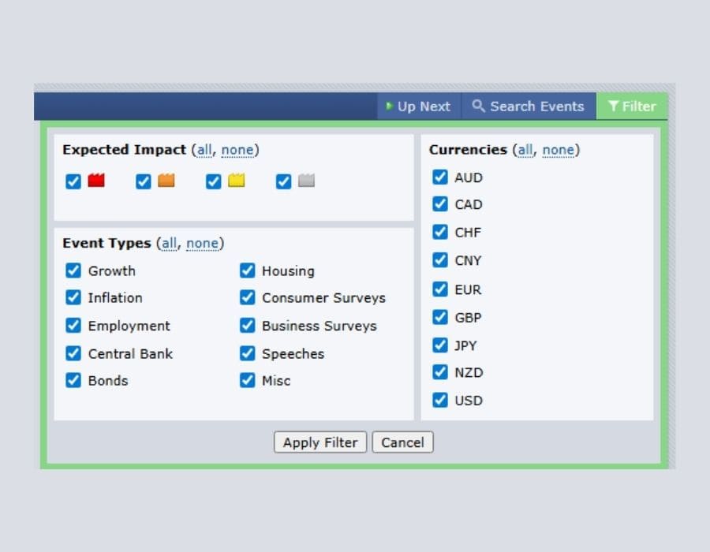Uncheck the red high impact checkbox

73,181
